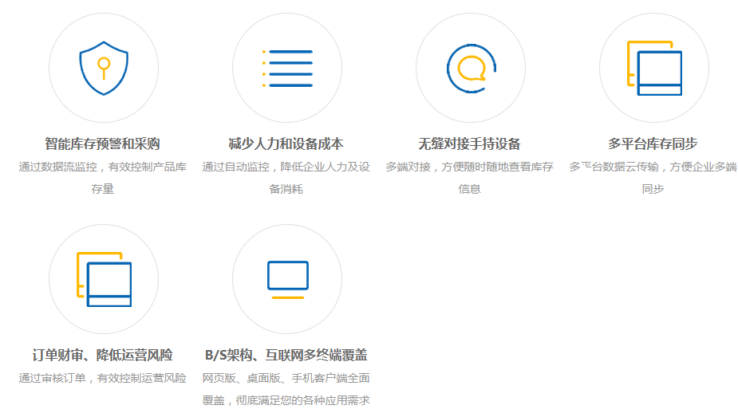This screenshot has height=413, width=738.
Task: Click the yellow keyhole inside the shield
Action: point(103,65)
